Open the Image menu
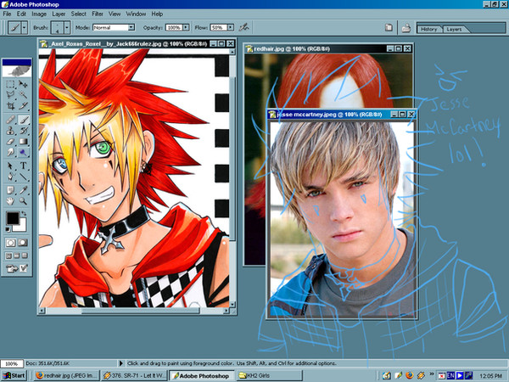Viewport: 509px width, 382px height. tap(39, 14)
